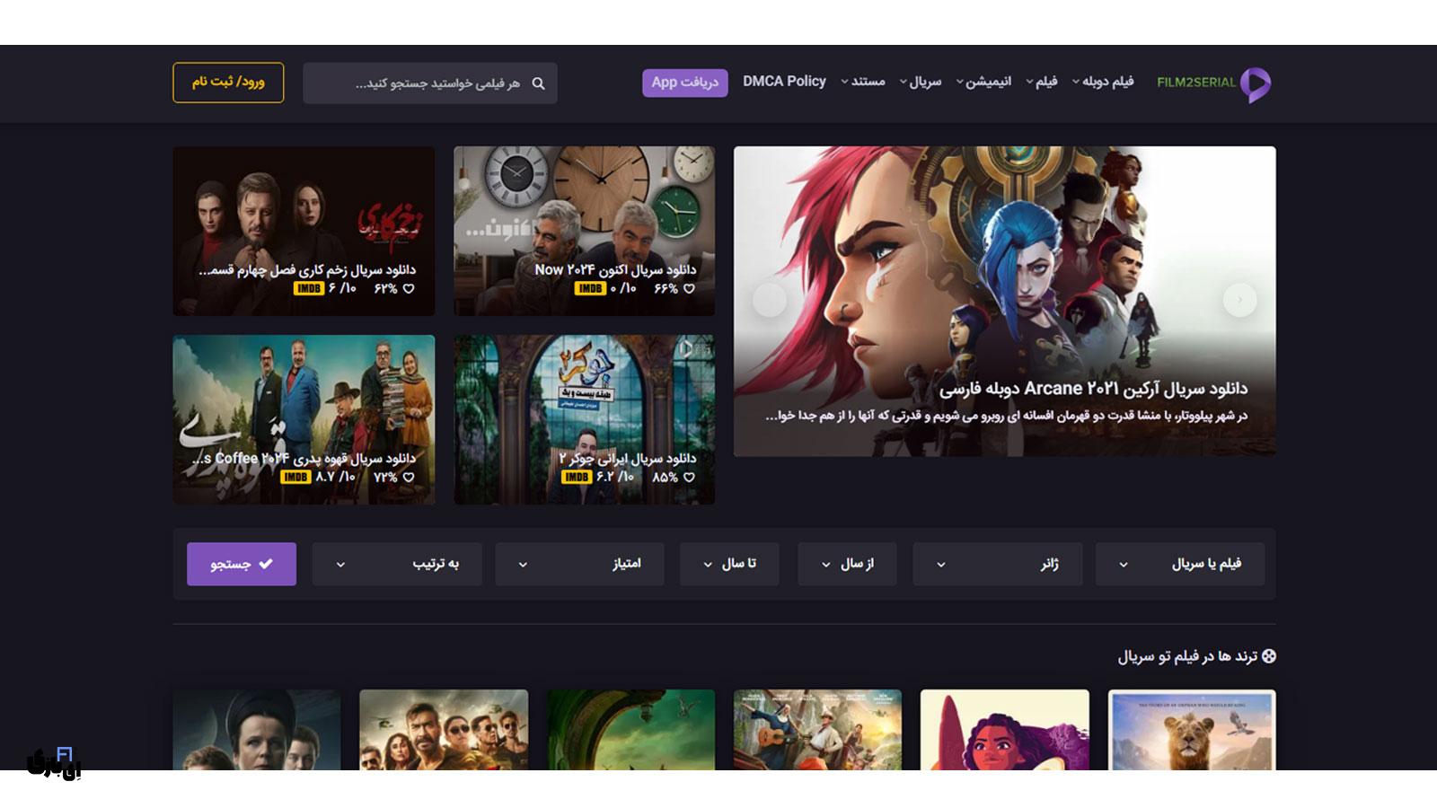1437x808 pixels.
Task: Open the تا سال to-year dropdown
Action: [x=729, y=564]
